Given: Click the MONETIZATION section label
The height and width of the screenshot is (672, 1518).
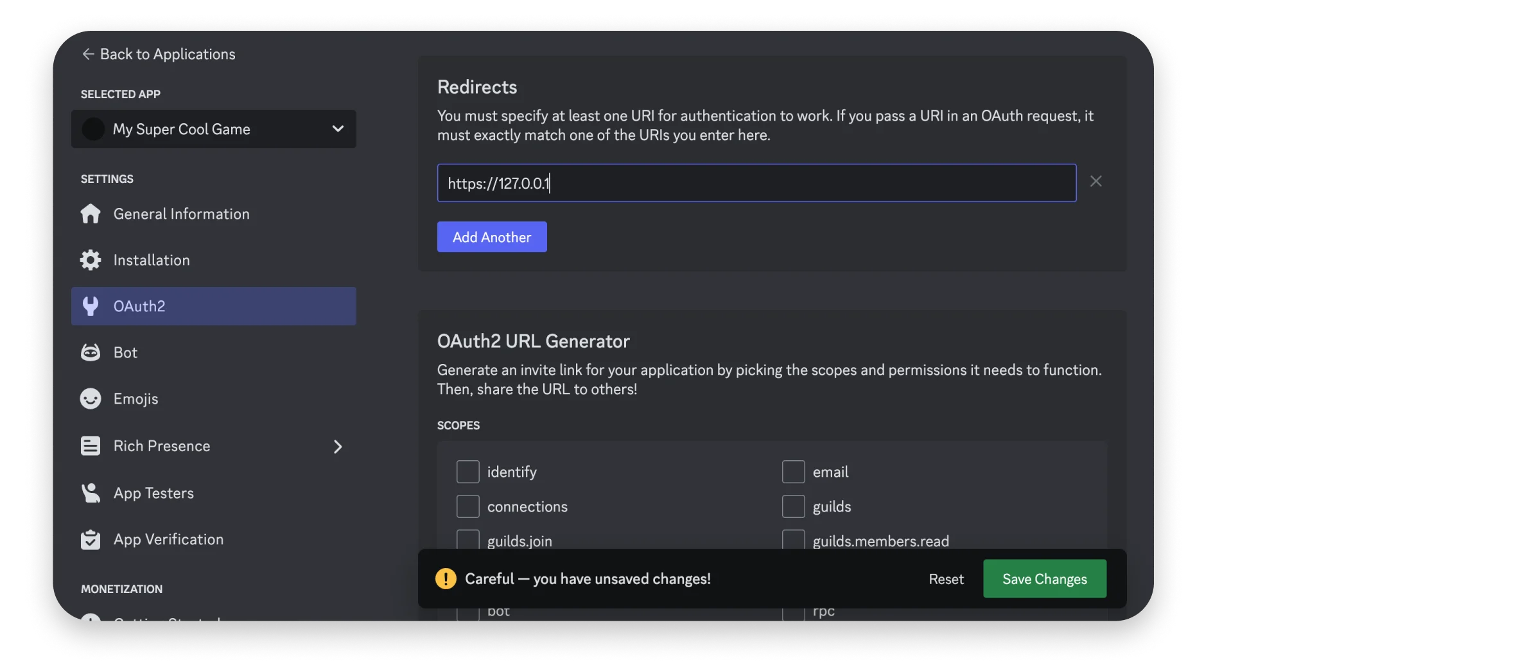Looking at the screenshot, I should click(122, 589).
